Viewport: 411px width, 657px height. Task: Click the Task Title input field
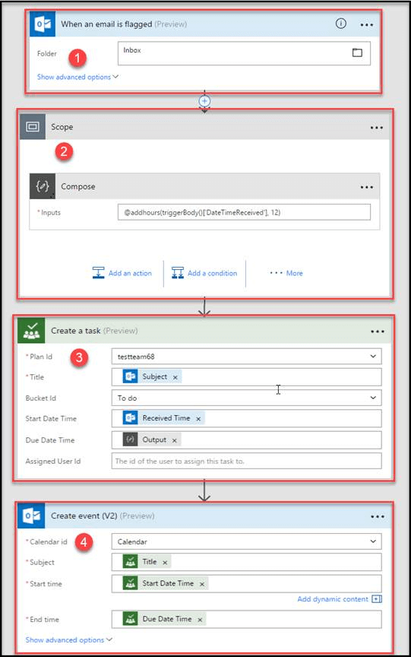pyautogui.click(x=246, y=377)
